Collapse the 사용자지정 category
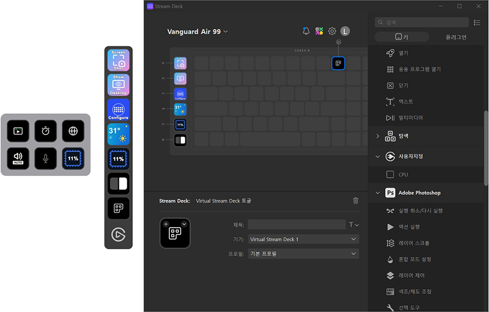Viewport: 489px width, 312px height. (378, 157)
